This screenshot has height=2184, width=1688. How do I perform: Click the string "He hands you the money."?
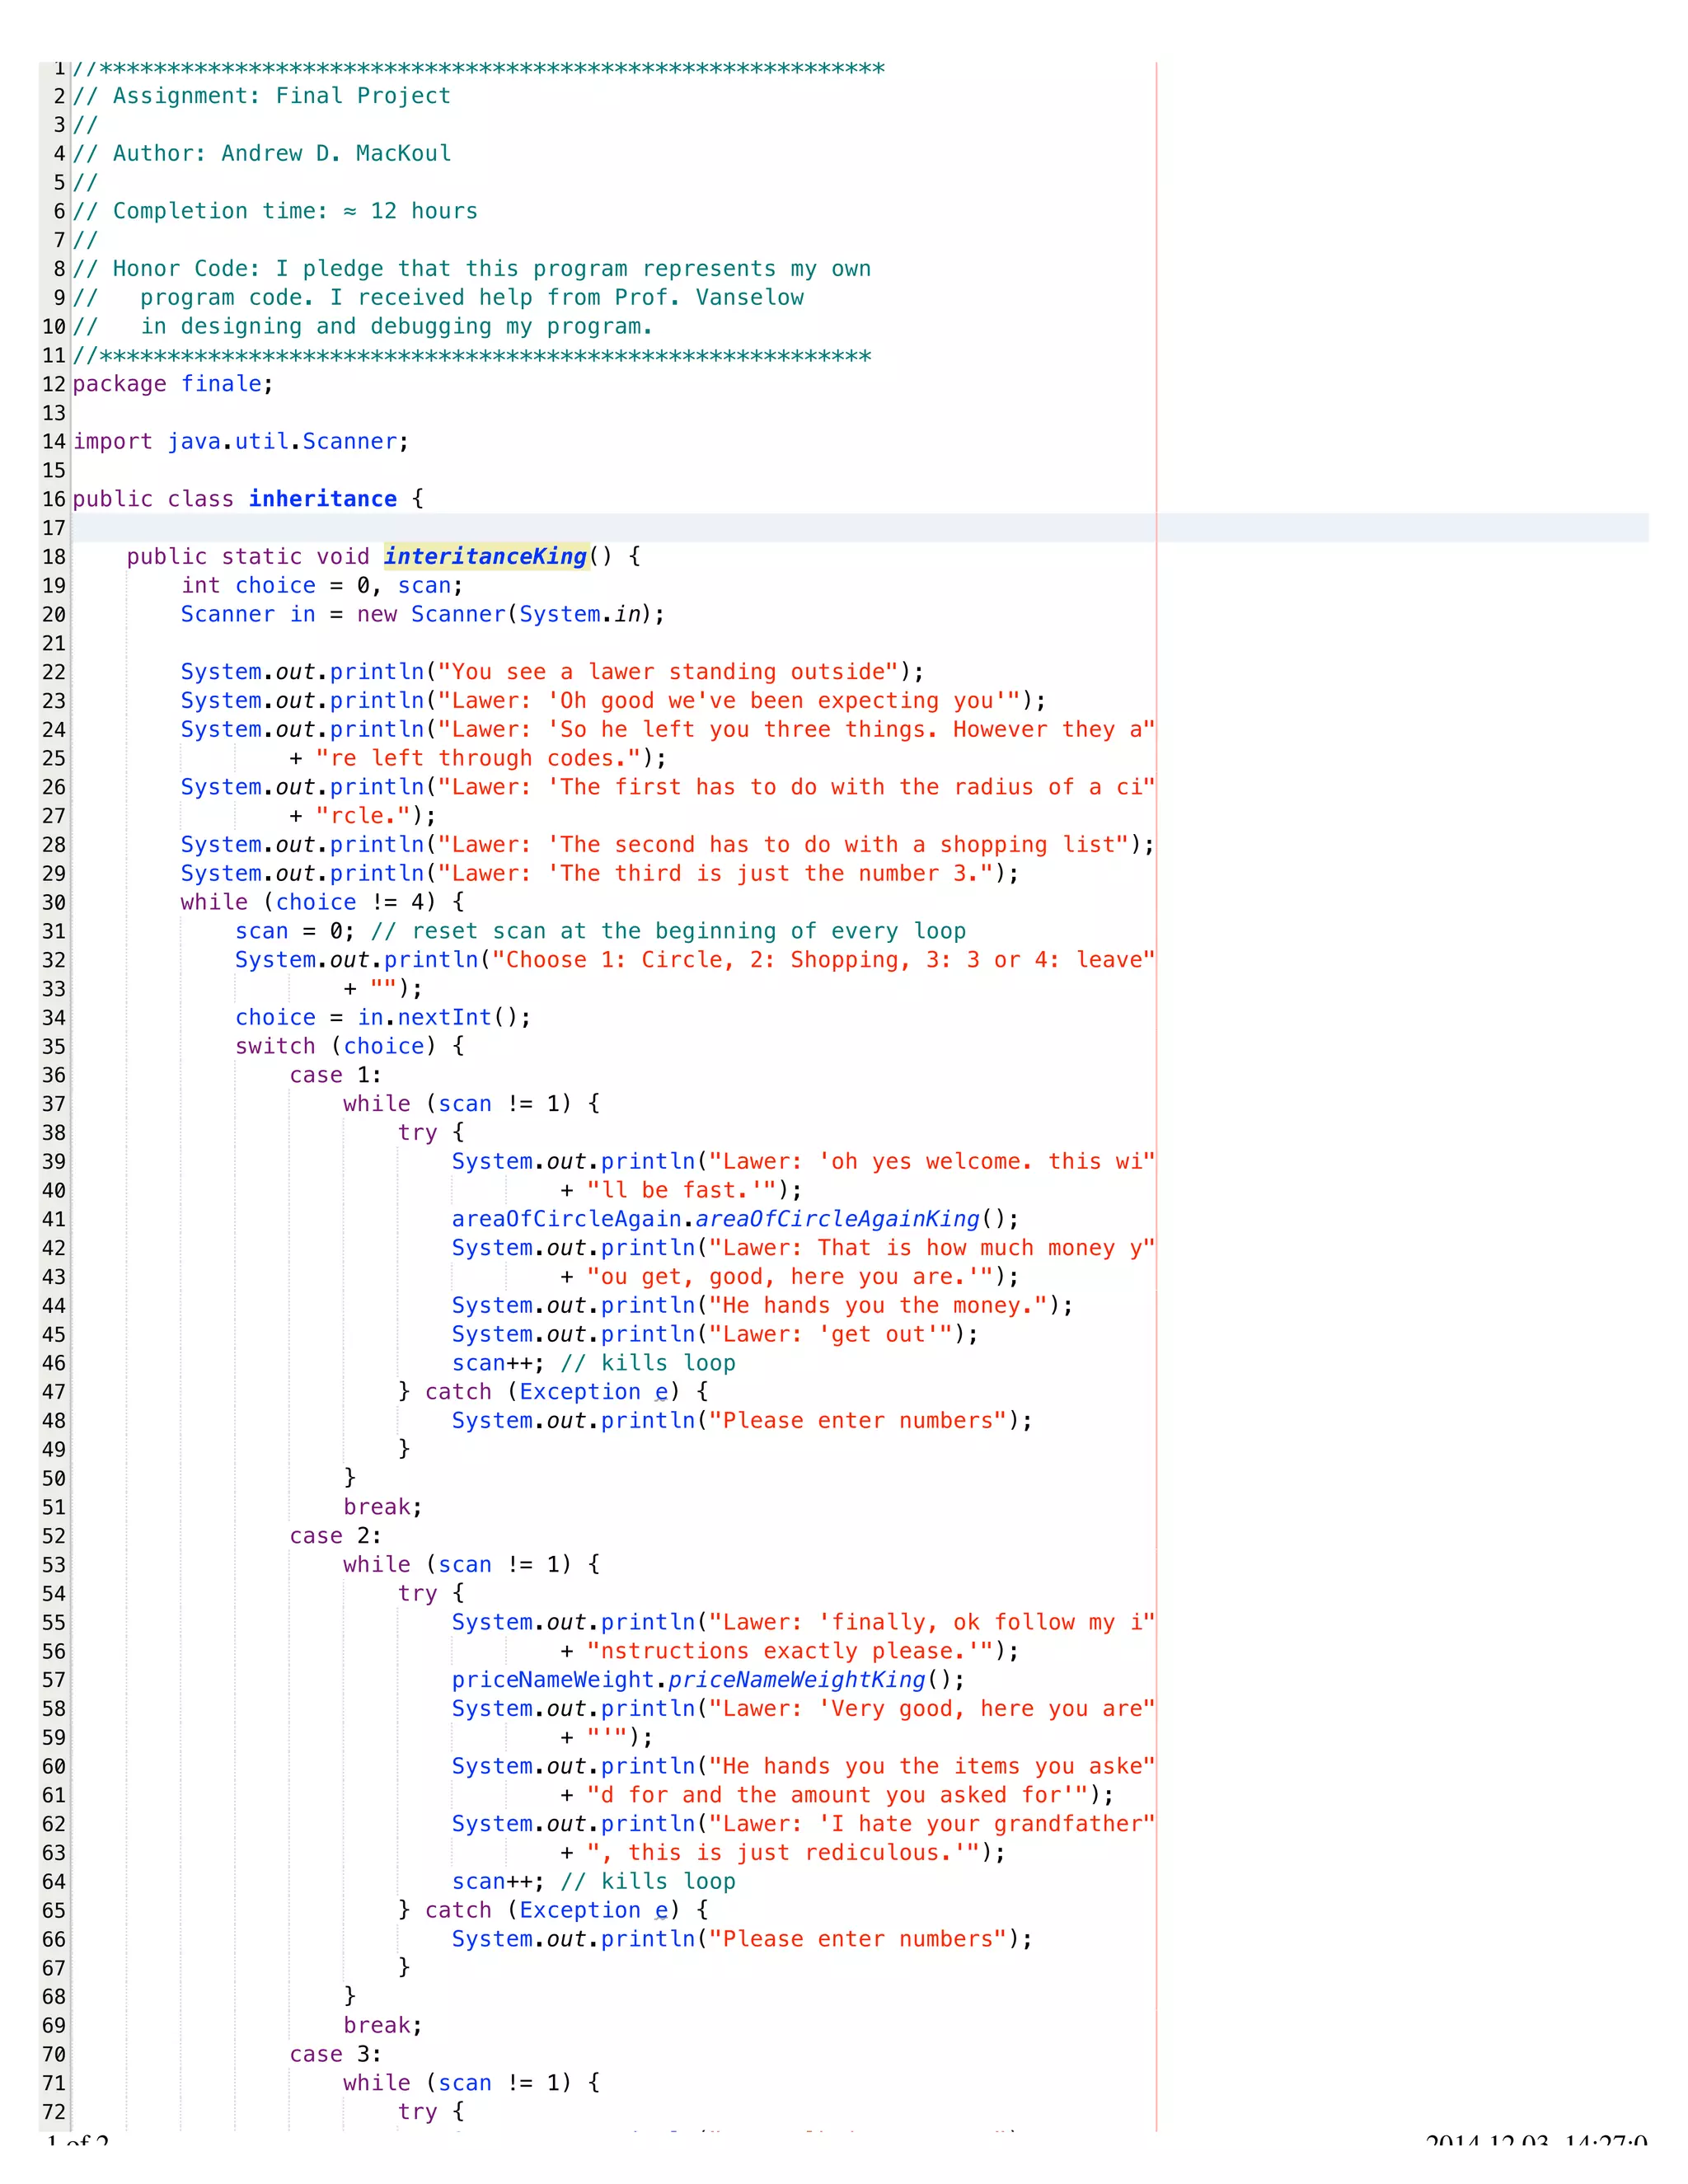click(878, 1306)
